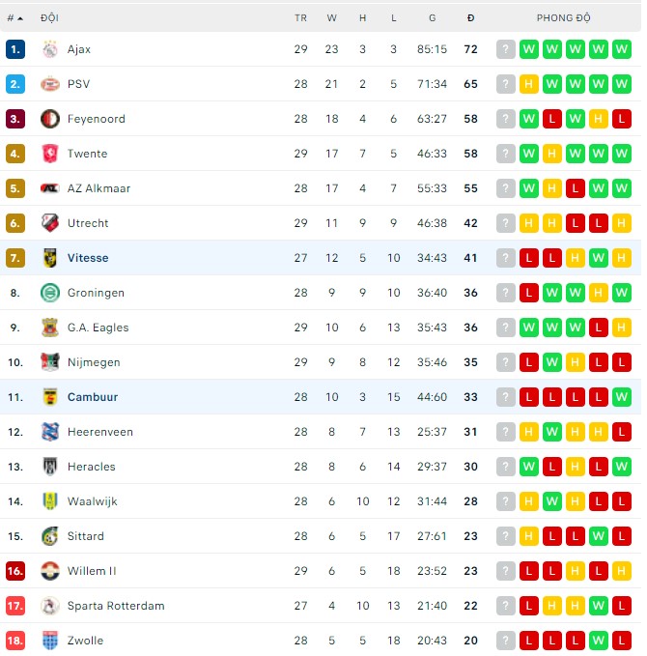Open the Sparta Rotterdam team page
This screenshot has width=647, height=656.
point(116,606)
